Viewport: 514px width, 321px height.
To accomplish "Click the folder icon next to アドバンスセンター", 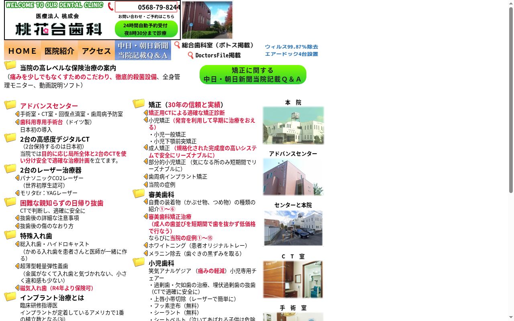I will 10,105.
